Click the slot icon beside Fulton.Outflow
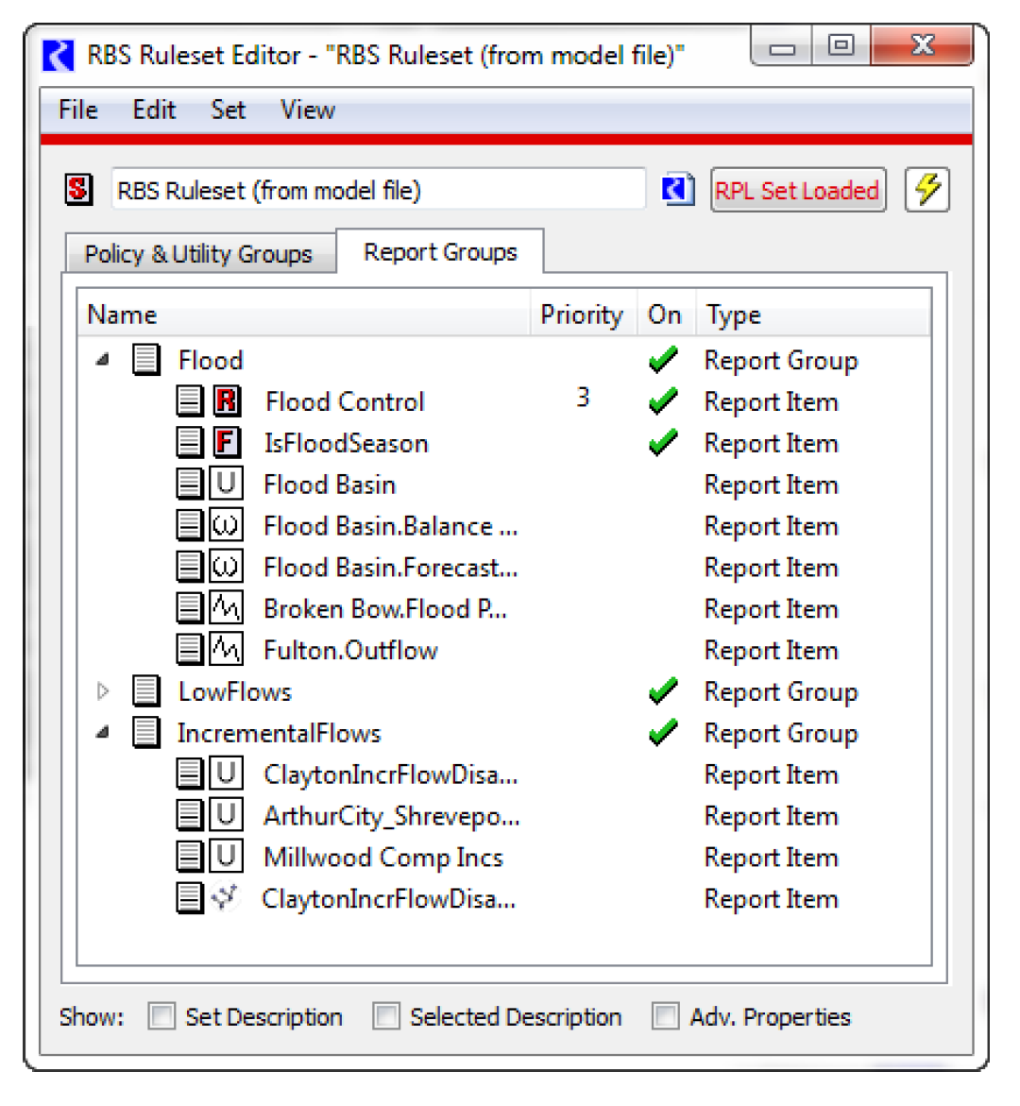1020x1106 pixels. point(226,650)
